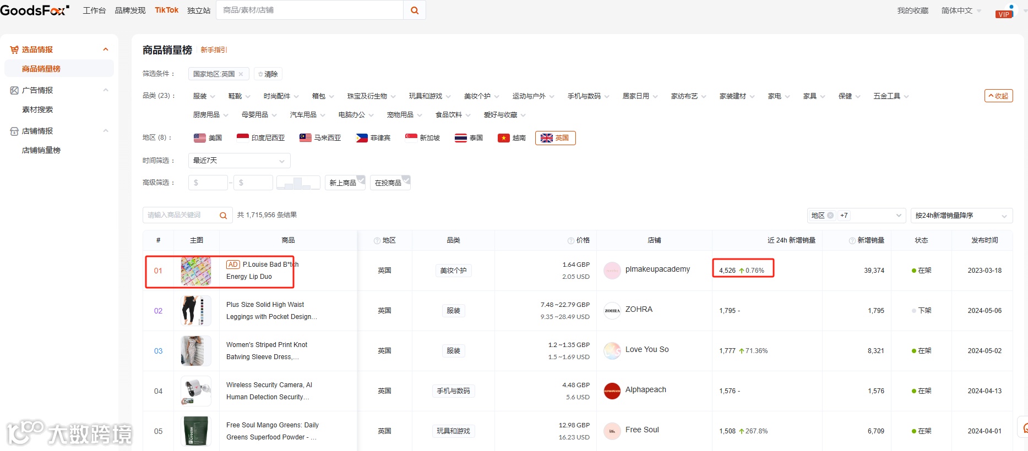Screen dimensions: 1028x451
Task: Click the selected 英国 flag region option
Action: point(555,138)
